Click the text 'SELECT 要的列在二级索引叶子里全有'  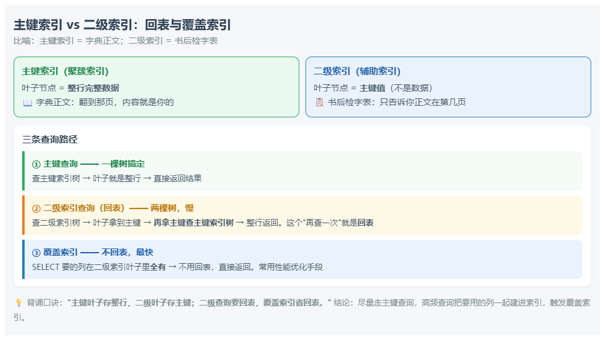pyautogui.click(x=99, y=267)
